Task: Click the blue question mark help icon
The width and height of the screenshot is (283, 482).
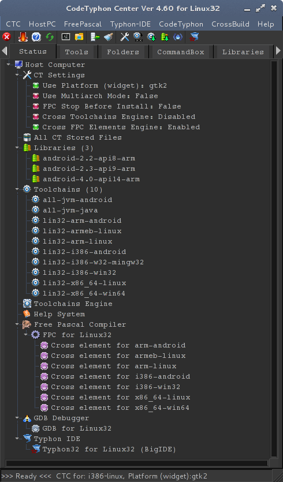Action: point(36,37)
